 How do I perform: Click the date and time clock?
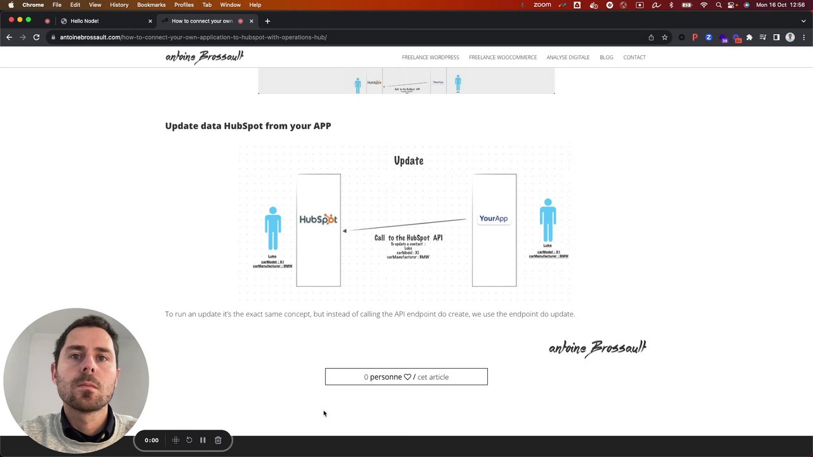(x=781, y=4)
